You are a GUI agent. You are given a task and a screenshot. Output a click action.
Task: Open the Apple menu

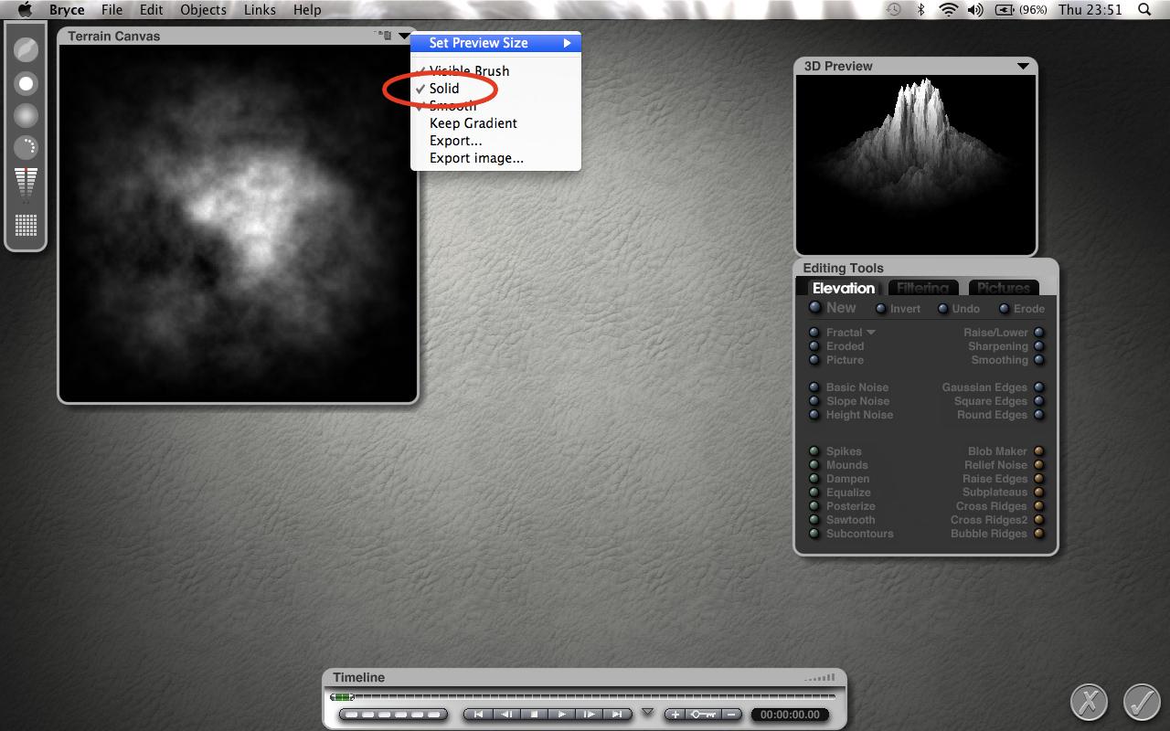26,10
